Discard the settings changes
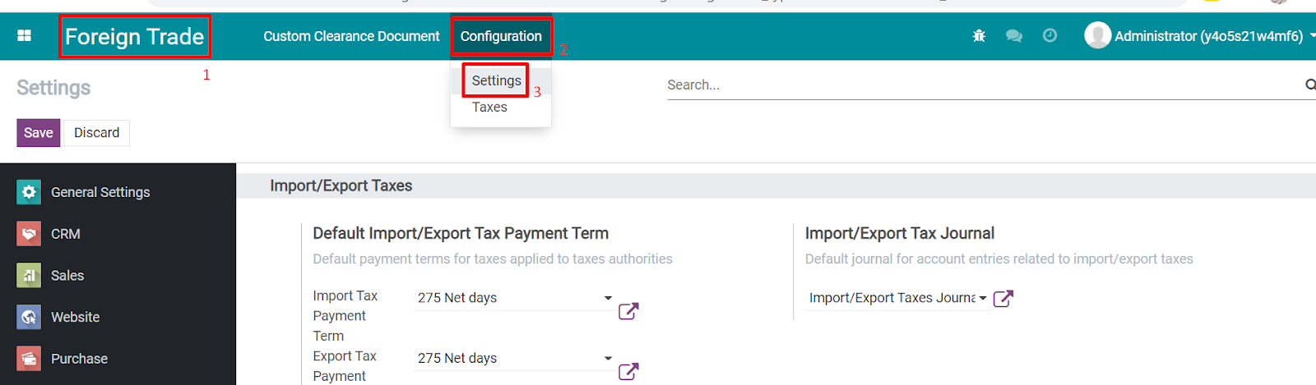 click(x=97, y=133)
